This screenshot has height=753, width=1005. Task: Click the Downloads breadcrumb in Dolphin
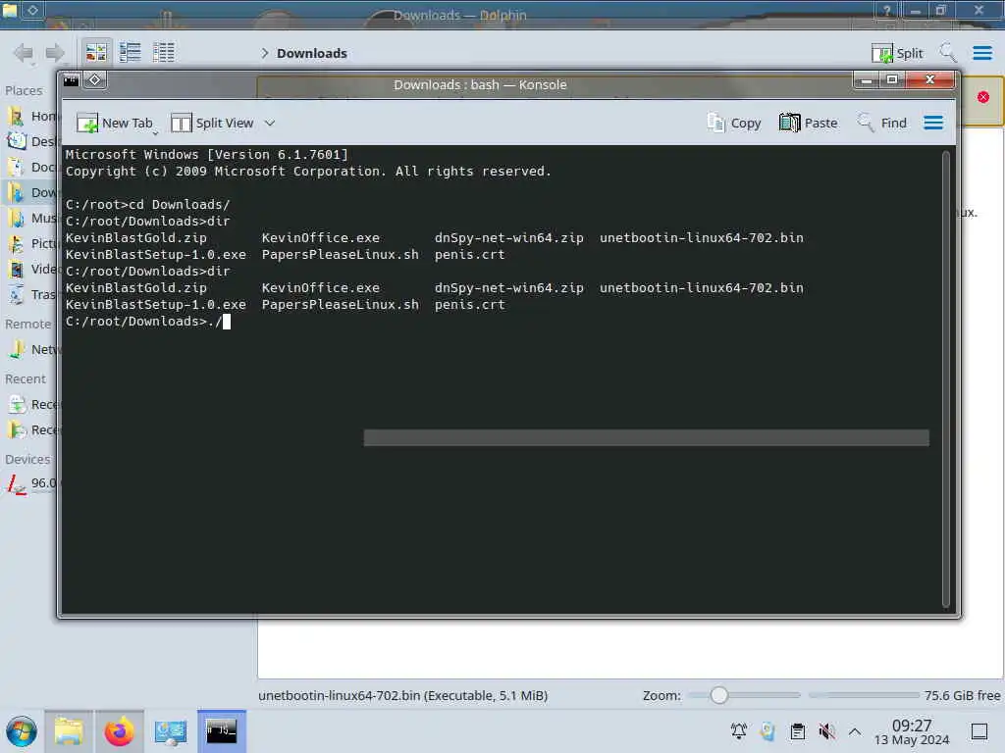click(x=311, y=53)
